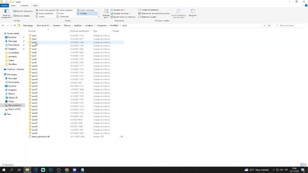Switch to large thumbnails view button

[305, 164]
